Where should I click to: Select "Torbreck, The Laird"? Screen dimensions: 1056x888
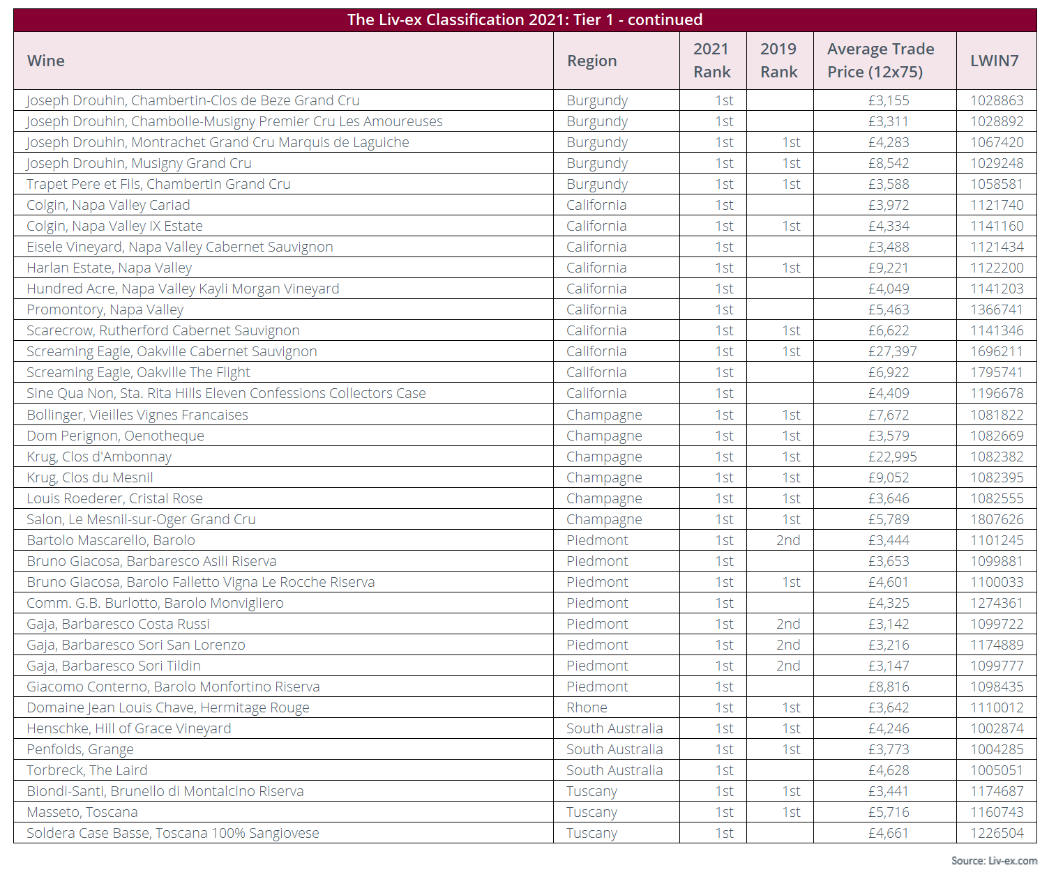click(87, 770)
